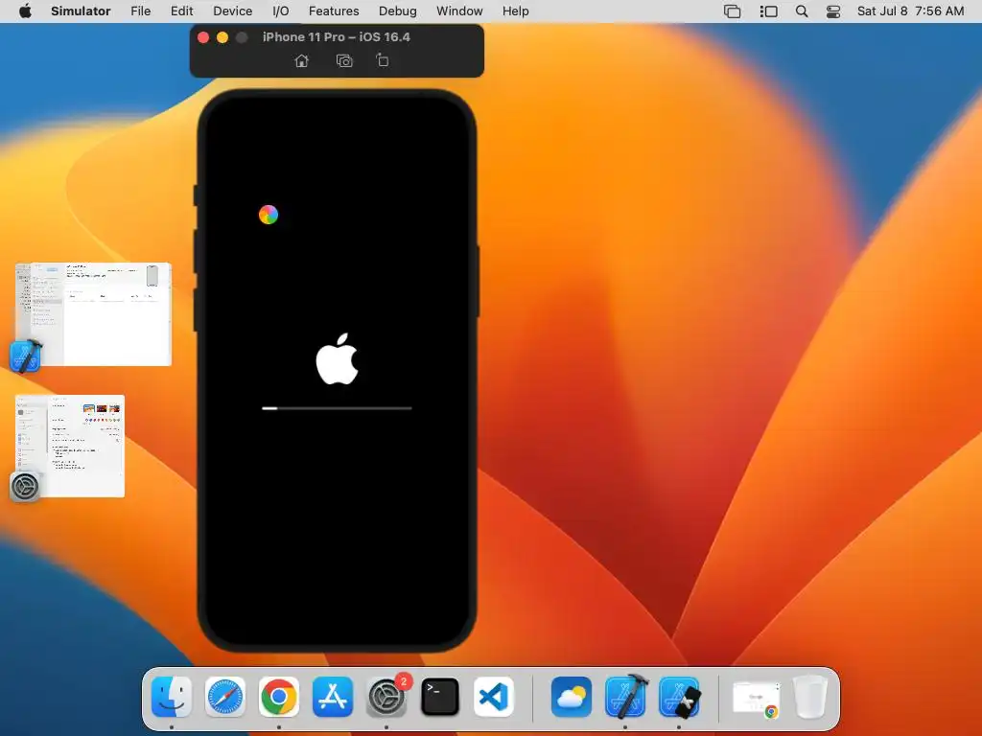Open the Debug menu
This screenshot has width=982, height=736.
398,11
